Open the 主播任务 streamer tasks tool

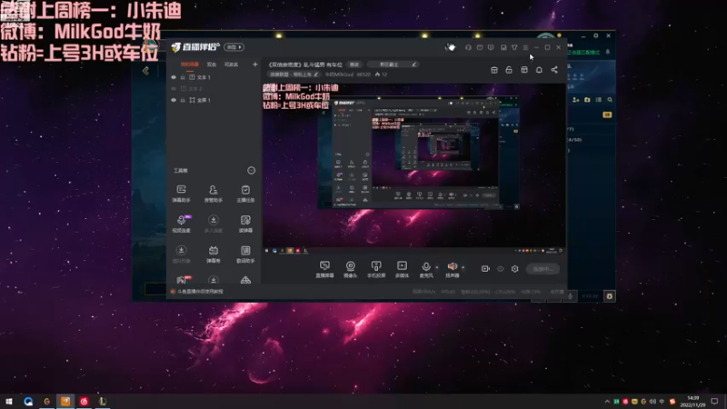(245, 193)
